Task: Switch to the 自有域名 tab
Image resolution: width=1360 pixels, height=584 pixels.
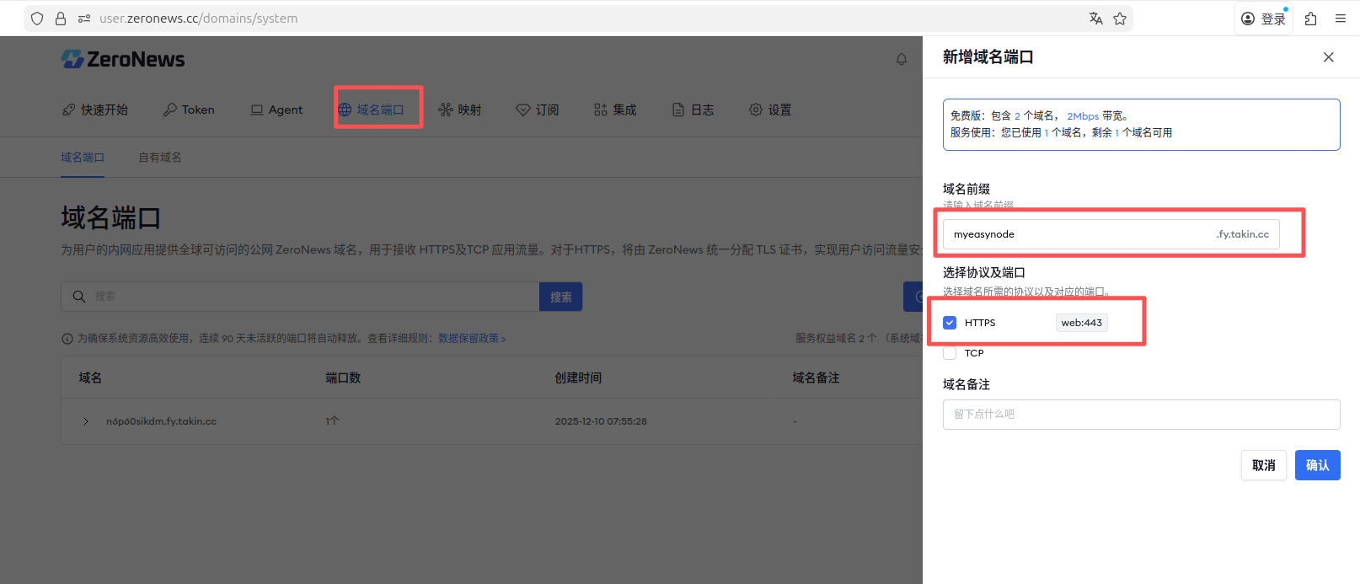Action: (160, 158)
